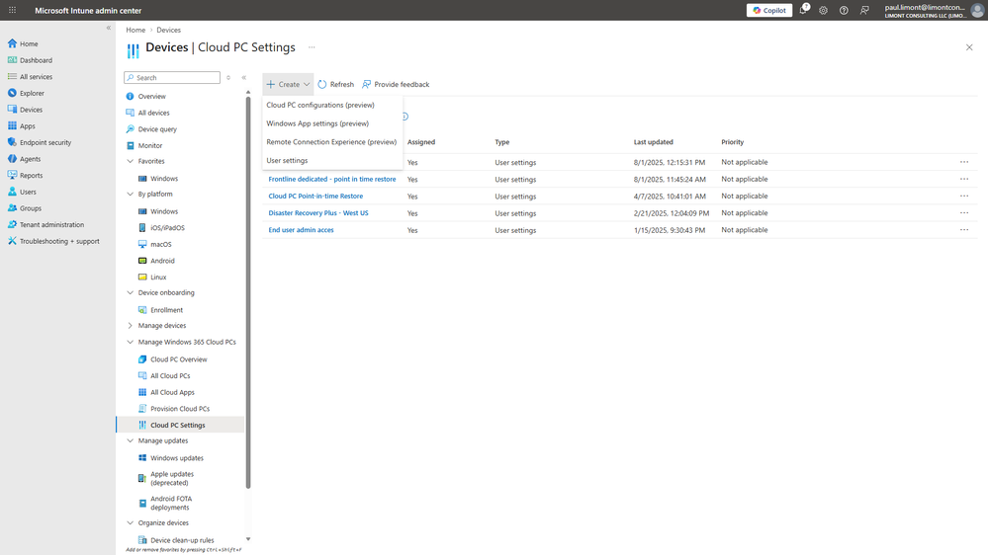Collapse the Organize devices section
Image resolution: width=988 pixels, height=555 pixels.
(130, 522)
